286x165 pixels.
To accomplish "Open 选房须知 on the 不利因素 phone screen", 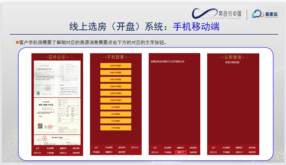I will coord(121,147).
